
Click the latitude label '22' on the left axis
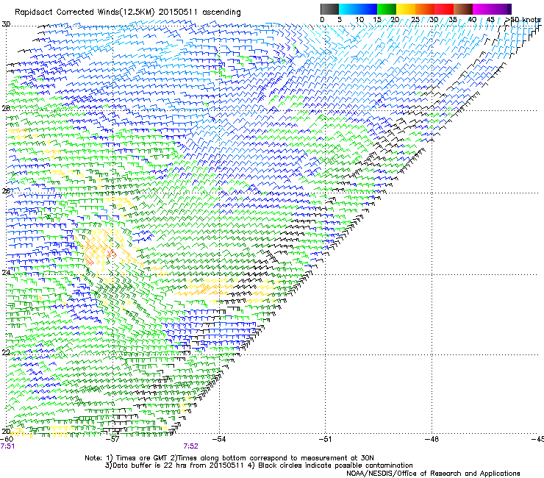point(6,352)
